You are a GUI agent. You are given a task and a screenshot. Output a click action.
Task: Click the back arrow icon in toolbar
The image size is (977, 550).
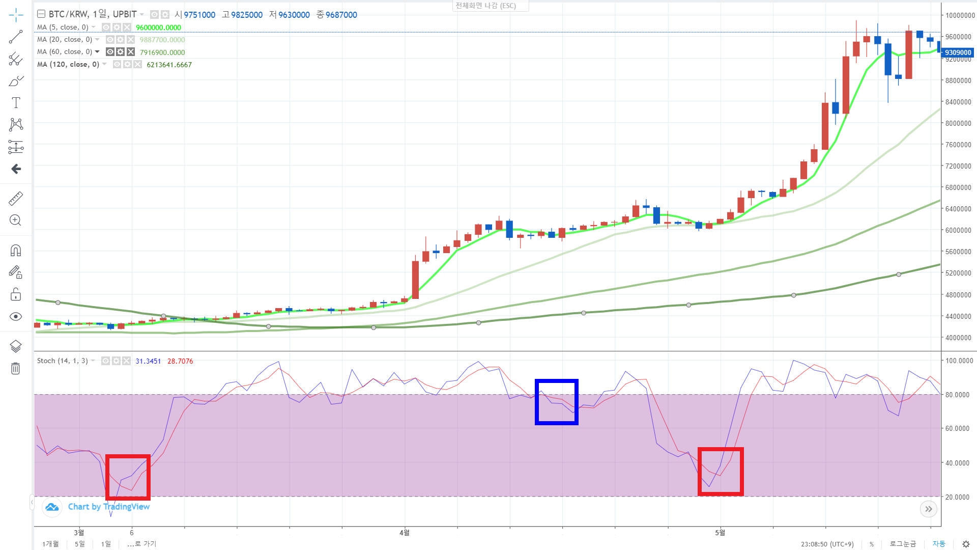pyautogui.click(x=16, y=169)
